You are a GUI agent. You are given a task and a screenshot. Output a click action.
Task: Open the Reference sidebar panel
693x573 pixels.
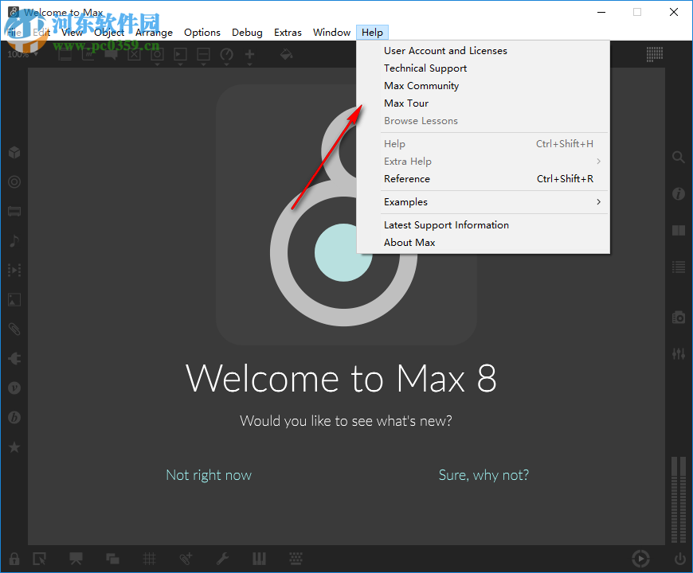(x=679, y=230)
